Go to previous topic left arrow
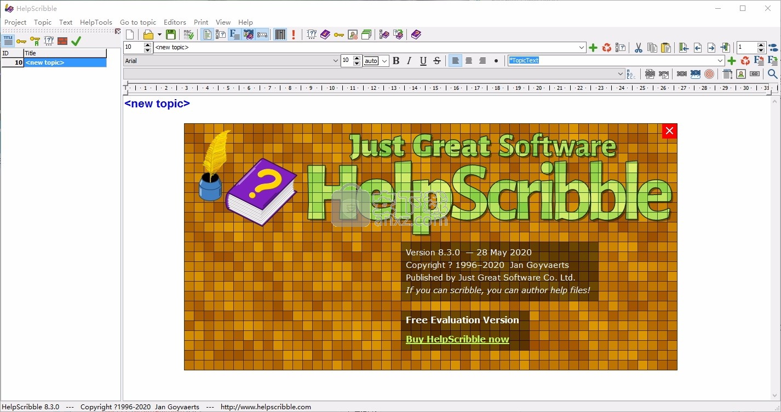The height and width of the screenshot is (412, 781). point(698,48)
